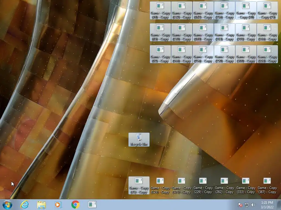Select Game - Copy - Copy (20) icon

pyautogui.click(x=246, y=10)
